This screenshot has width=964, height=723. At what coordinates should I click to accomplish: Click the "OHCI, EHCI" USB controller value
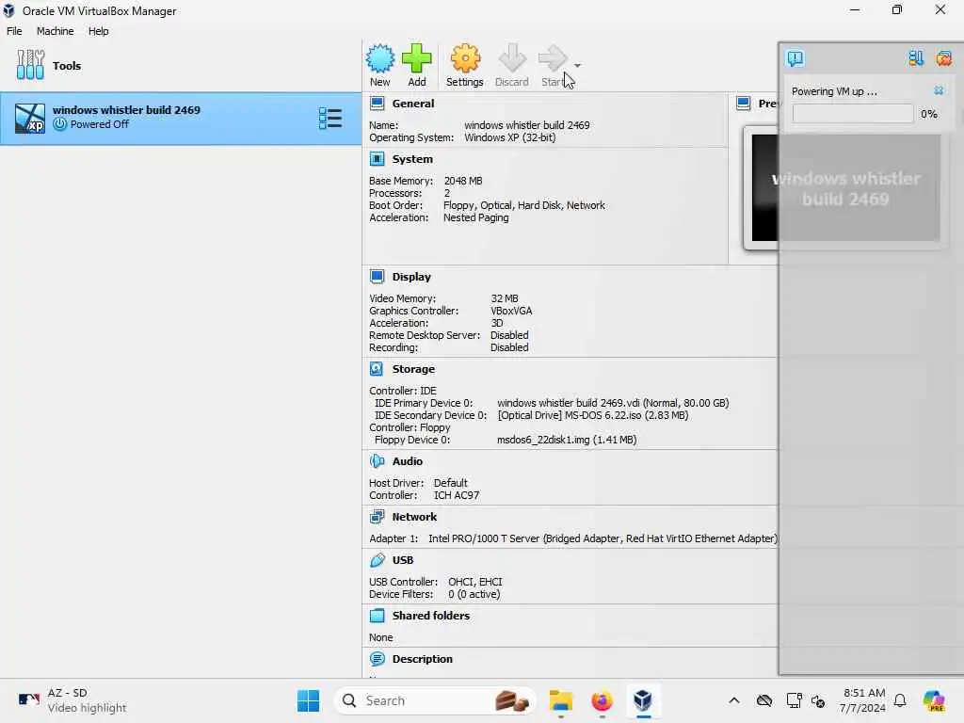[475, 582]
